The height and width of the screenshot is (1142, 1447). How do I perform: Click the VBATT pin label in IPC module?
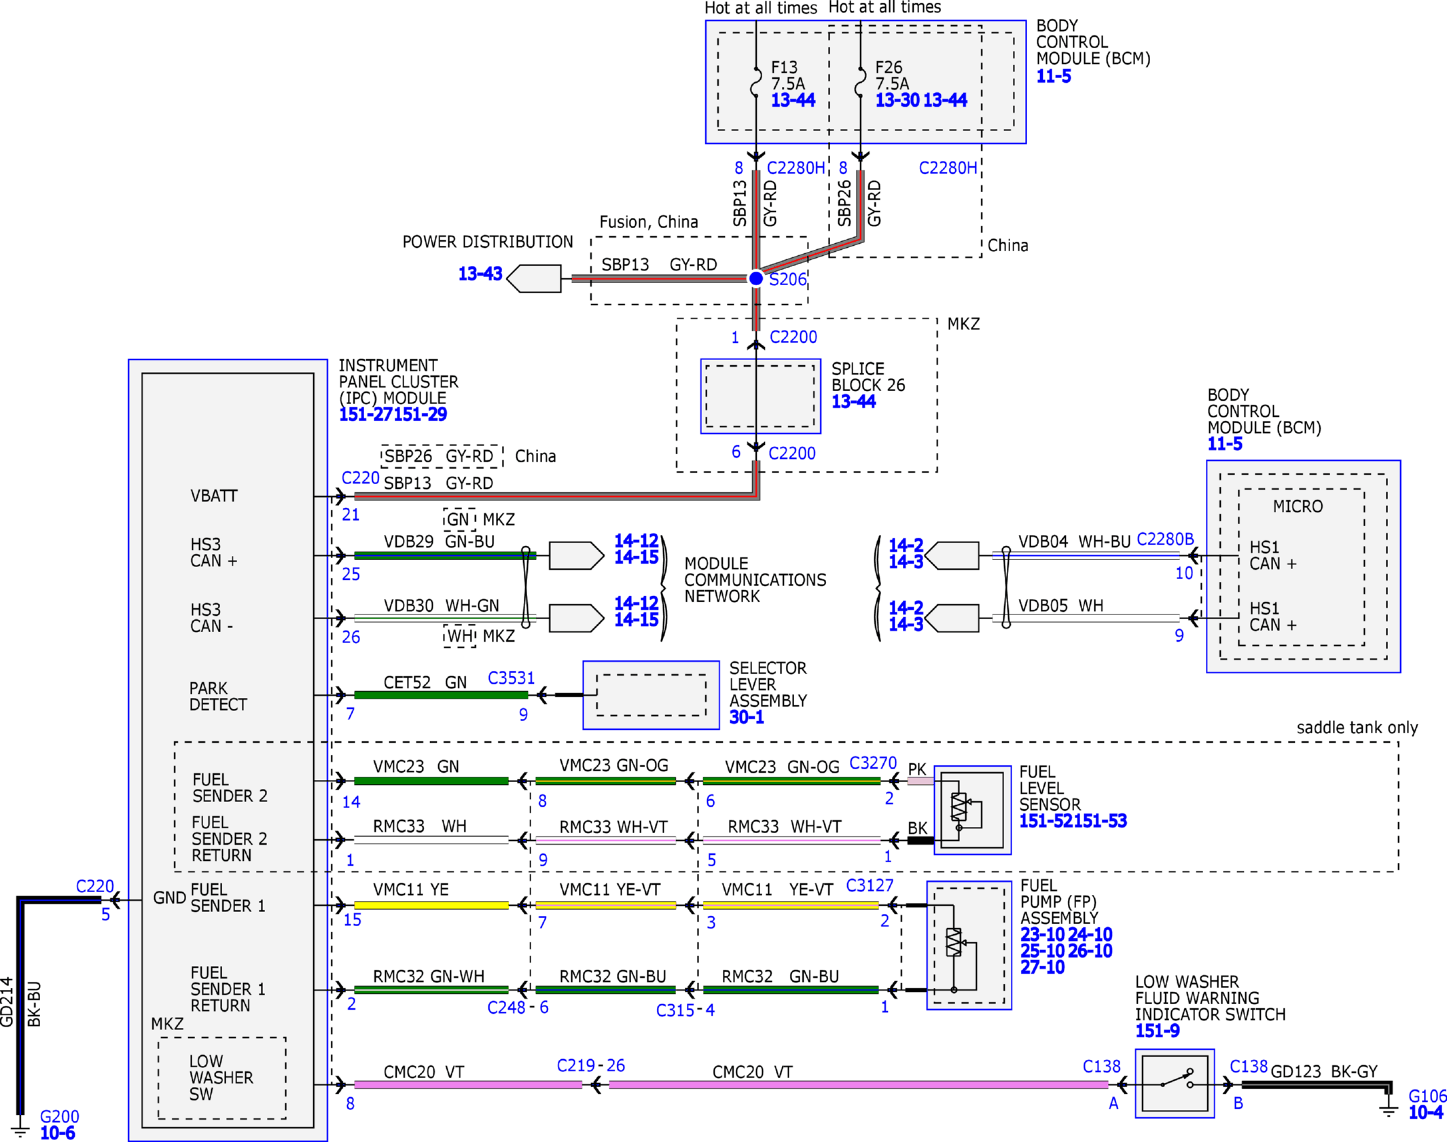(x=213, y=496)
